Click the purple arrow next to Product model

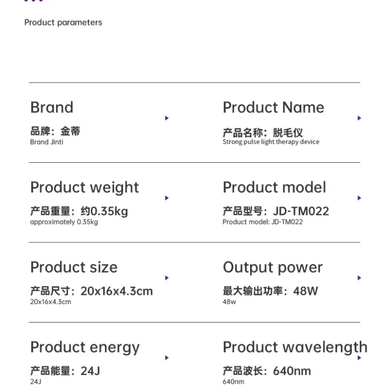tap(359, 198)
